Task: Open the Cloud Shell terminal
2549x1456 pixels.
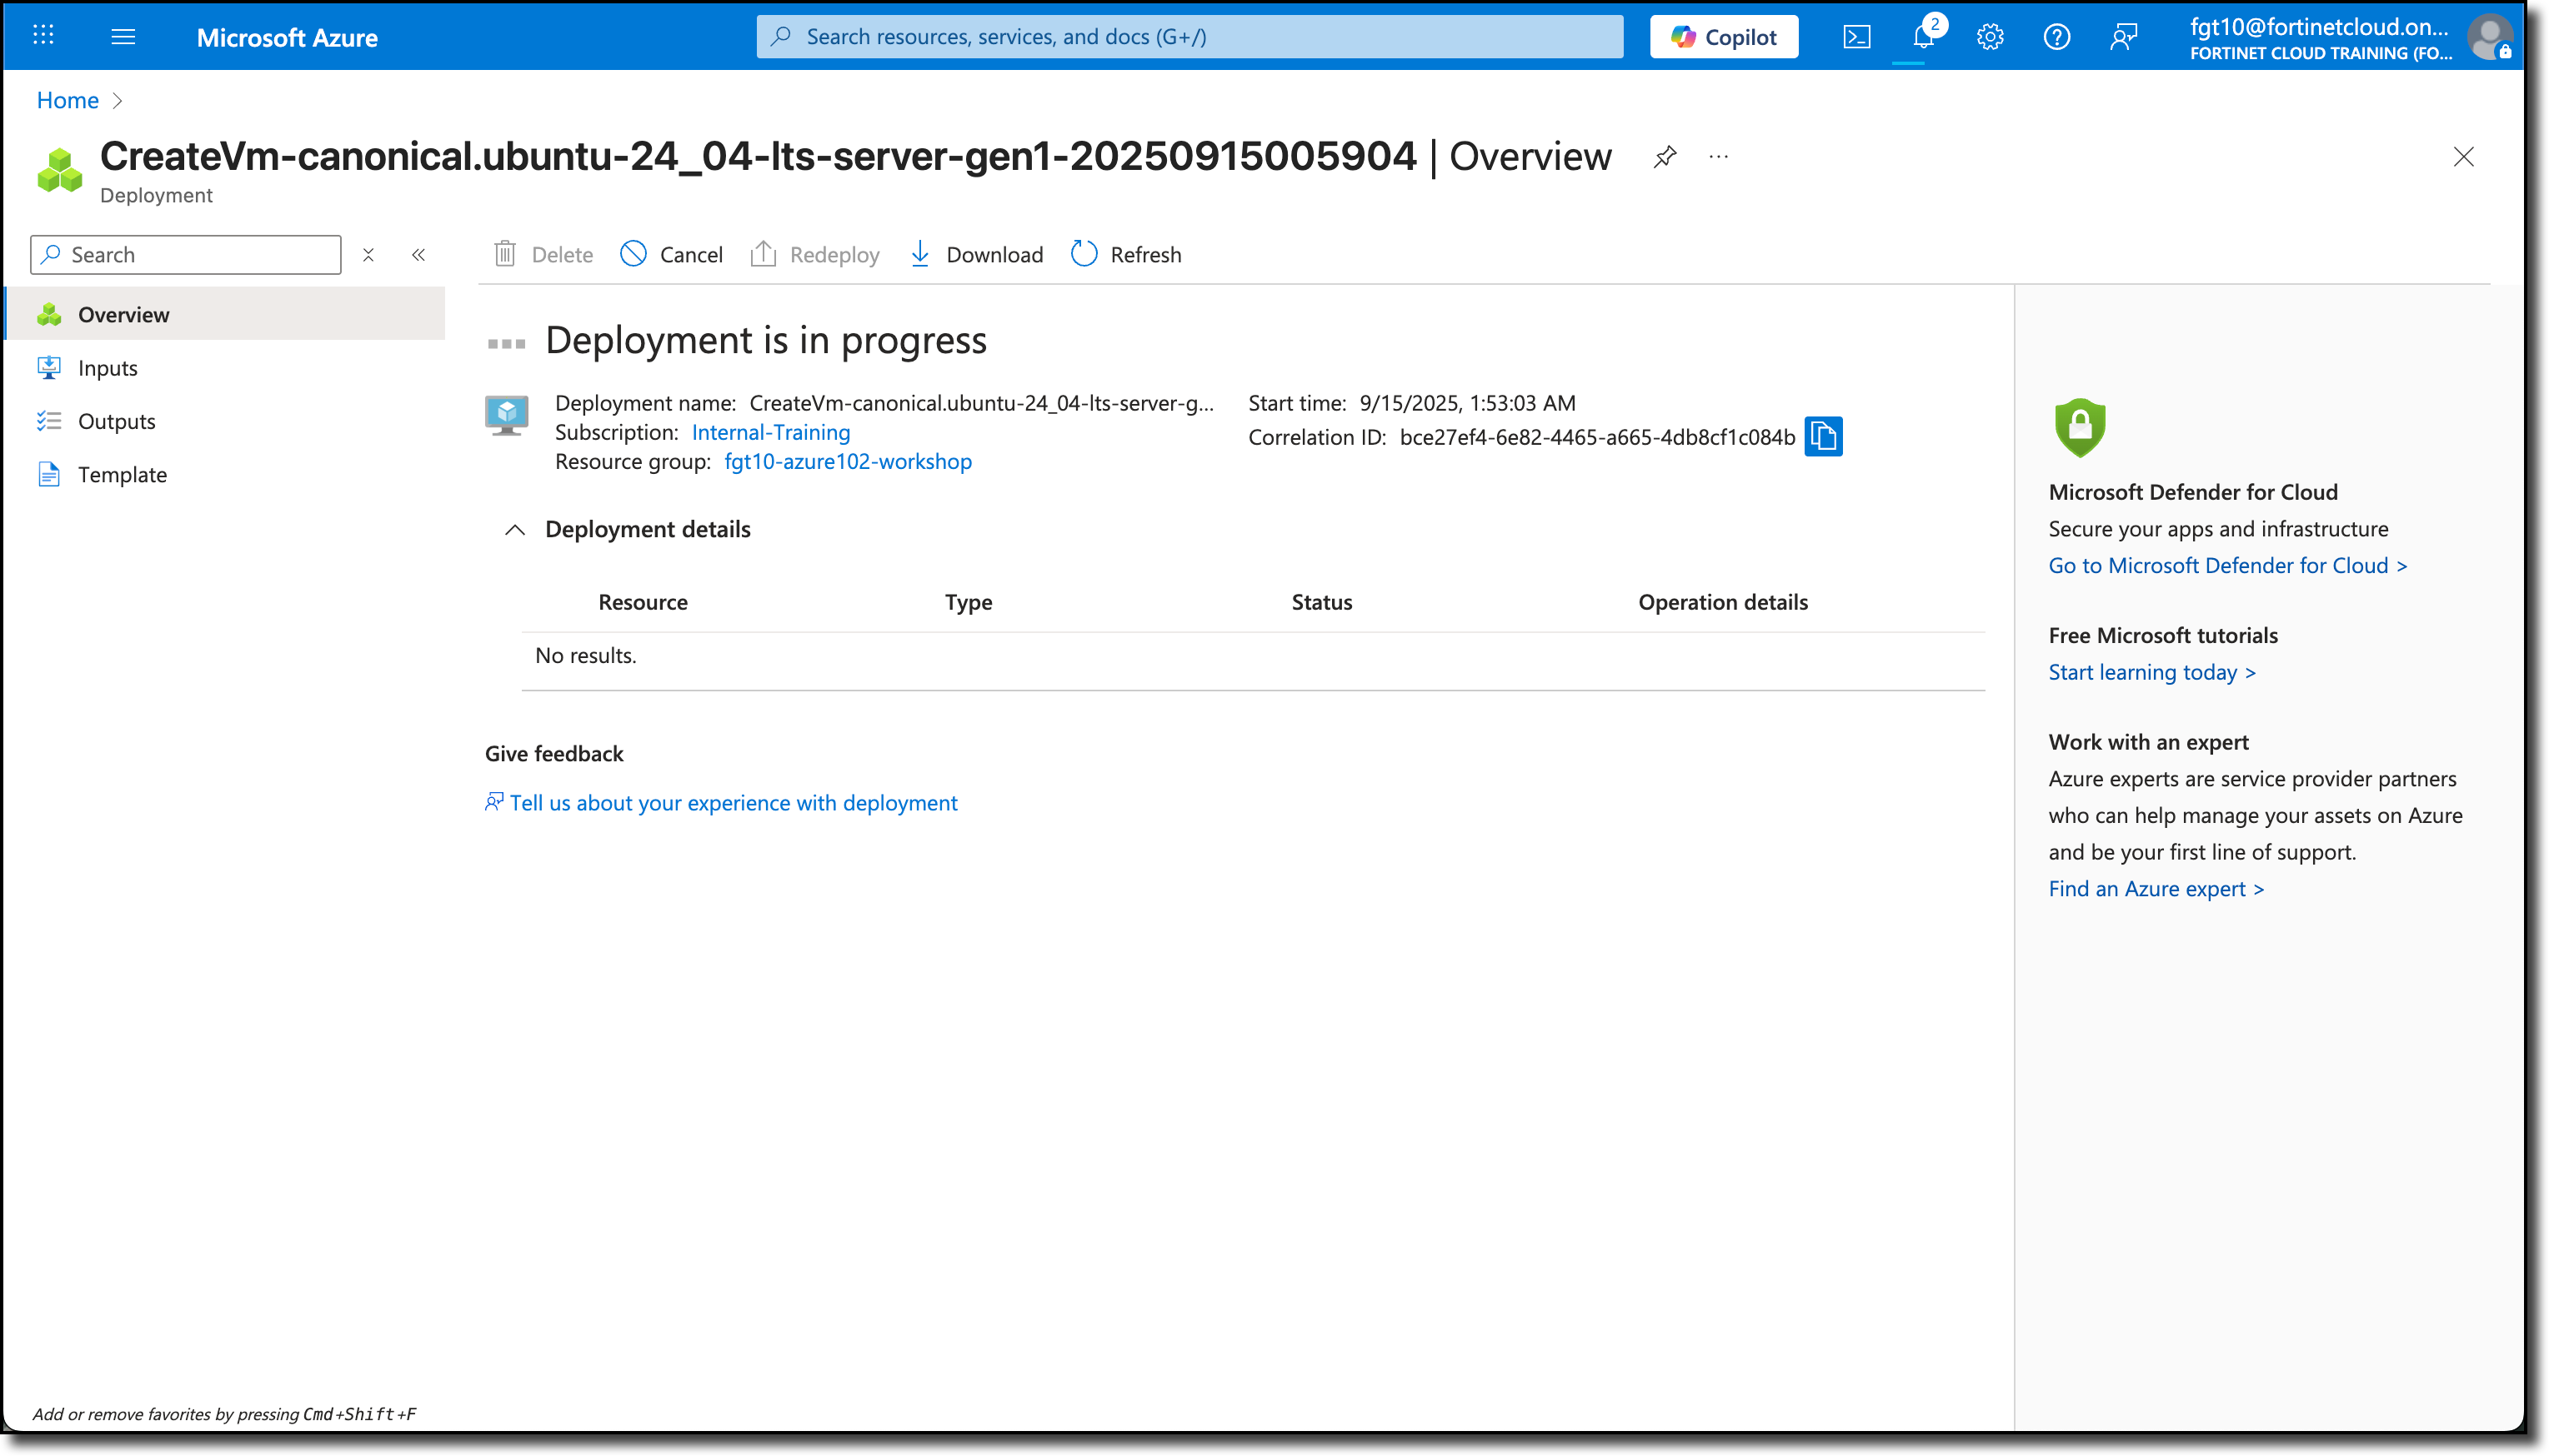Action: 1856,36
